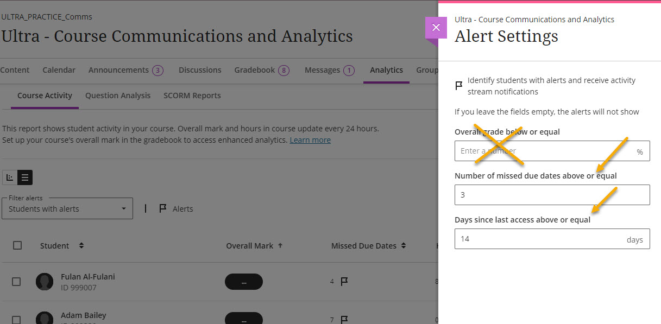The width and height of the screenshot is (661, 324).
Task: Click Fulan Al-Fulani's missed due dates flag
Action: (x=344, y=282)
